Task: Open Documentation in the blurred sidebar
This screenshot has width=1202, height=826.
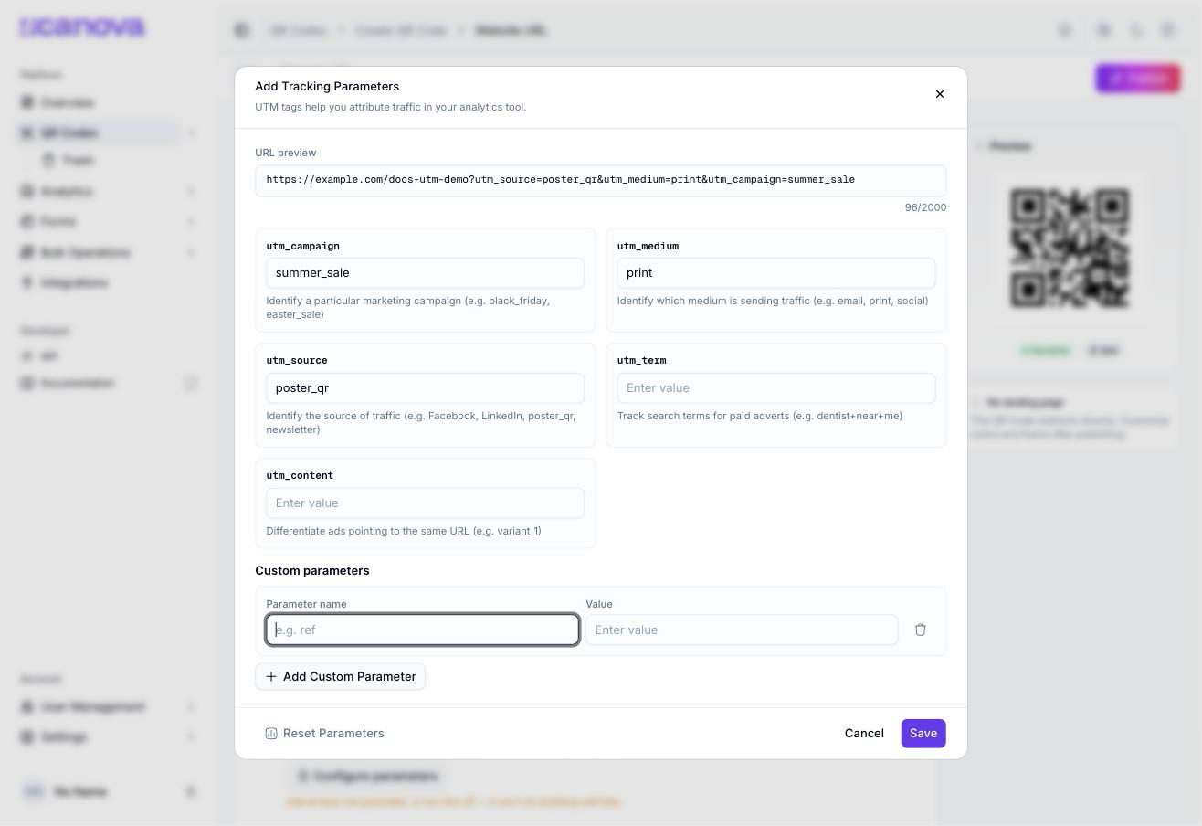Action: (78, 383)
